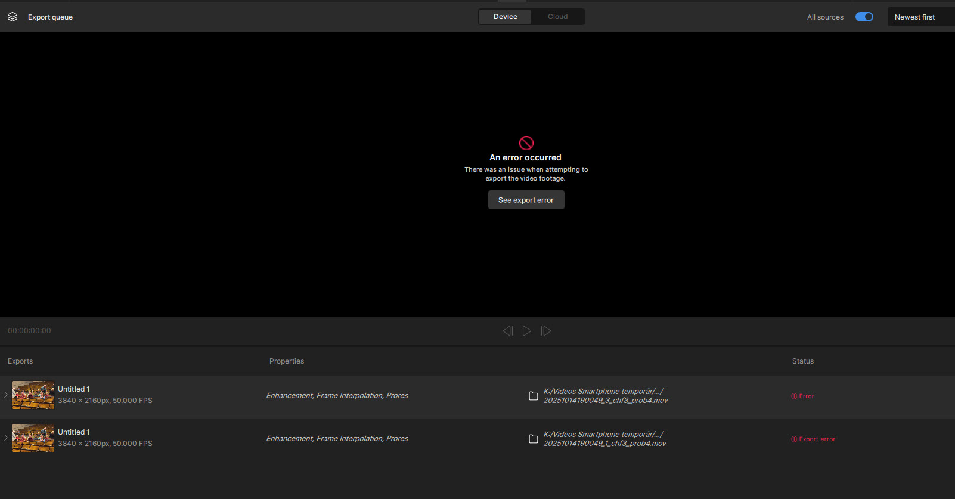Switch to the Cloud tab
This screenshot has height=499, width=955.
pos(557,17)
